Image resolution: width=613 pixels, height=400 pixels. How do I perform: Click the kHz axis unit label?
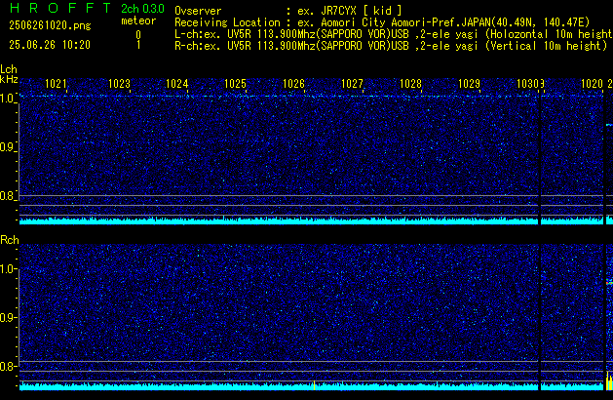tap(9, 79)
